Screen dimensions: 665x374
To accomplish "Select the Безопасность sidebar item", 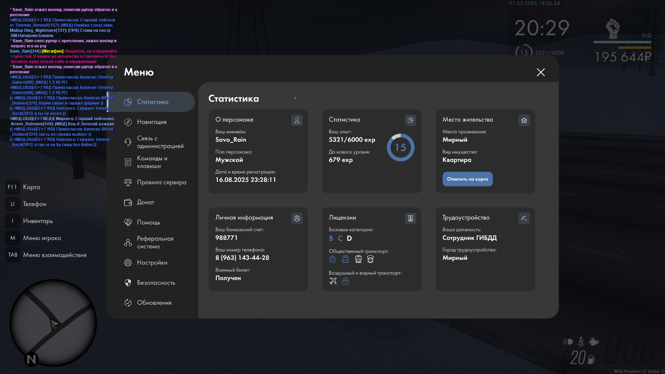I will click(x=156, y=283).
